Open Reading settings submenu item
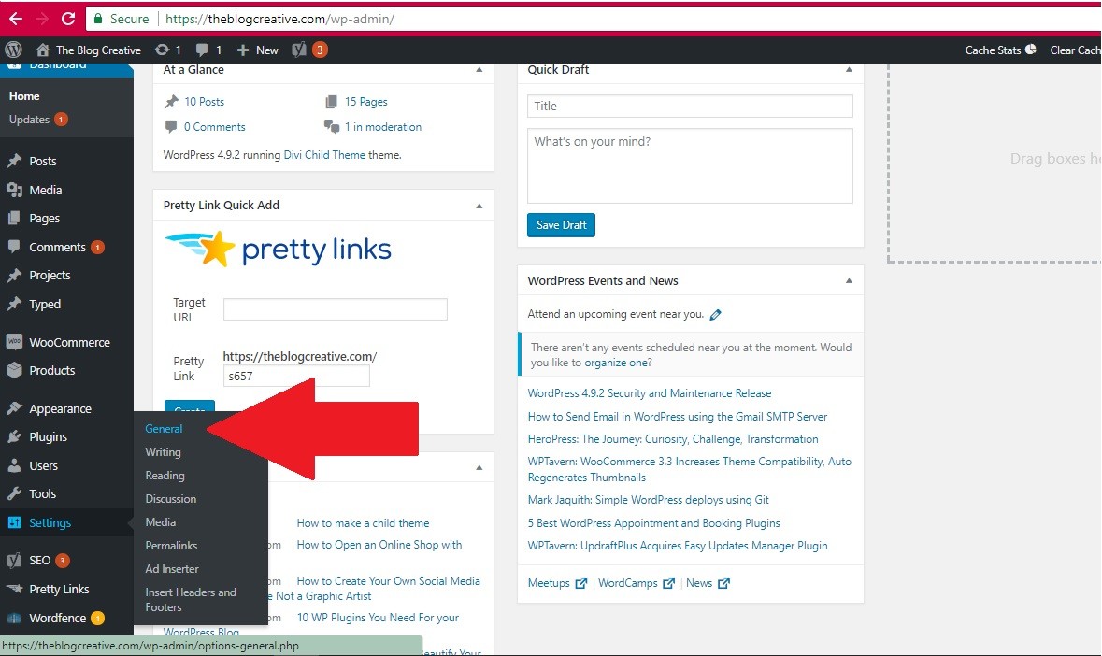The height and width of the screenshot is (656, 1102). [x=165, y=476]
